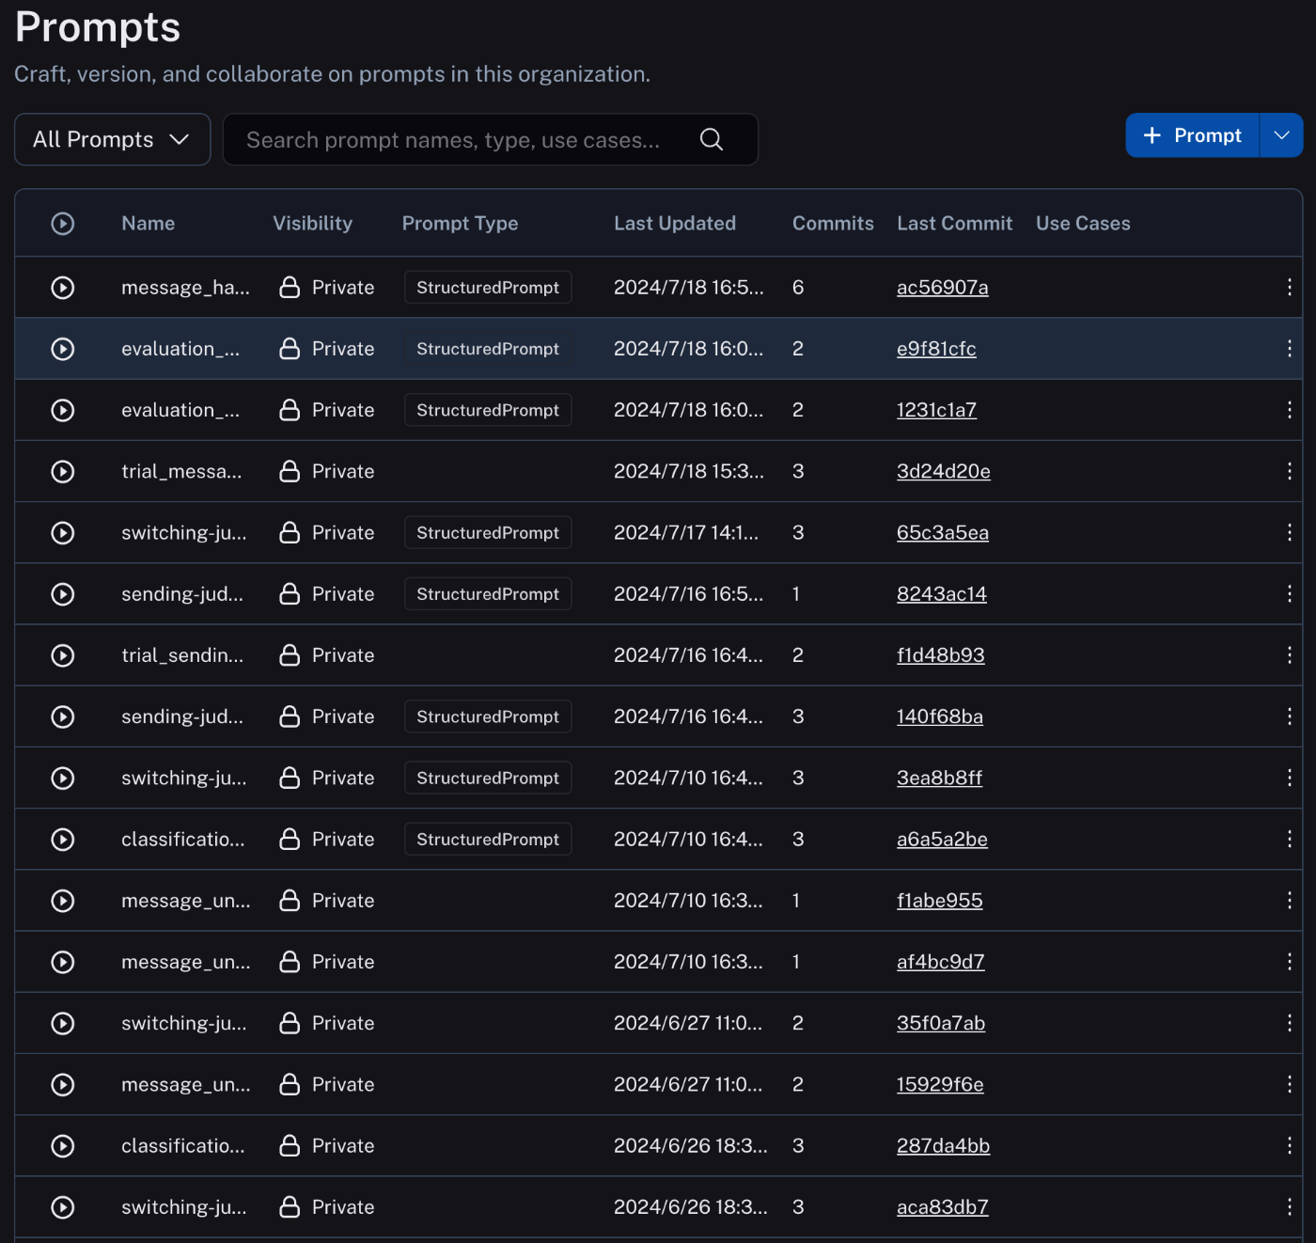Image resolution: width=1316 pixels, height=1243 pixels.
Task: Click the Private label in the f1abe955 row
Action: tap(343, 901)
